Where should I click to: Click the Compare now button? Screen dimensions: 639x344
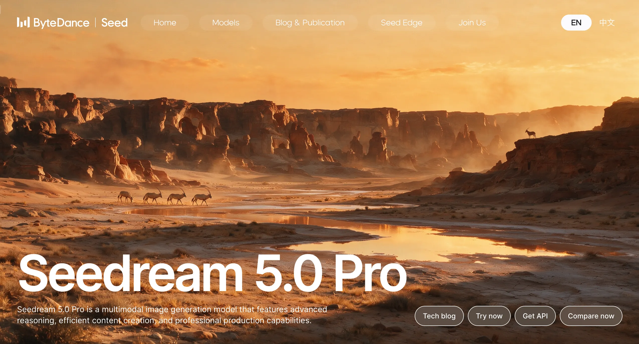[x=591, y=316]
